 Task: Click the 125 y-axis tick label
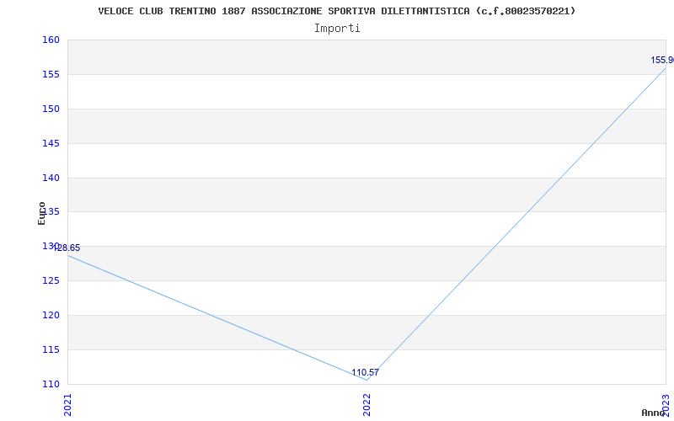(51, 280)
